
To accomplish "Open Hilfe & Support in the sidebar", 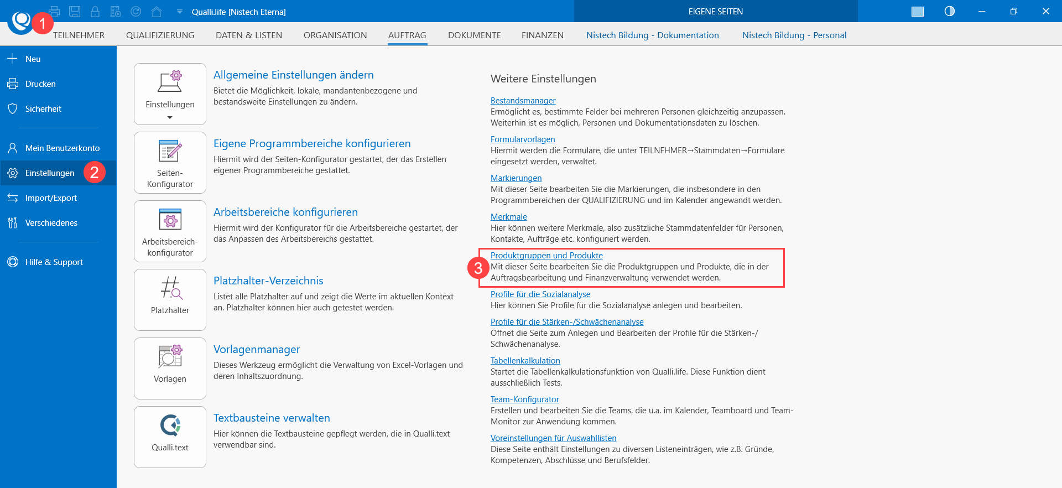I will pyautogui.click(x=58, y=262).
